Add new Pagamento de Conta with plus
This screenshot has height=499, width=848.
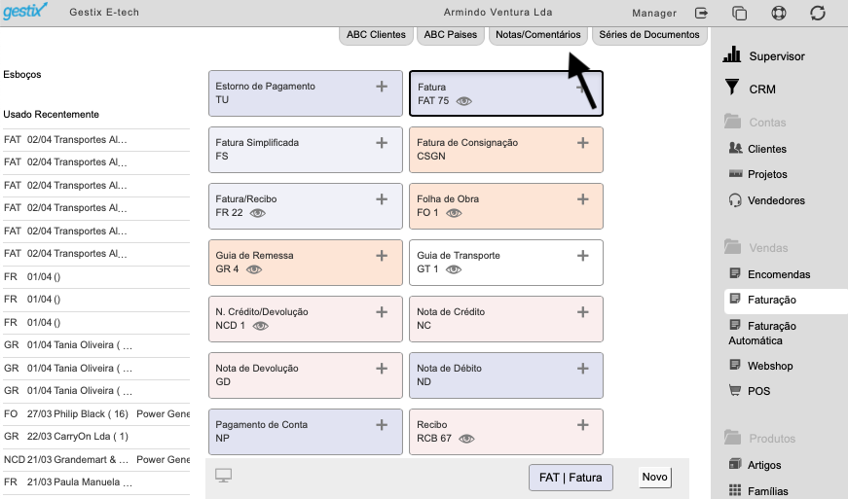(382, 425)
